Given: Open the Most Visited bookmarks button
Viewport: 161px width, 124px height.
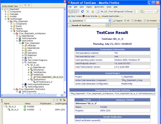Looking at the screenshot, I should (75, 16).
